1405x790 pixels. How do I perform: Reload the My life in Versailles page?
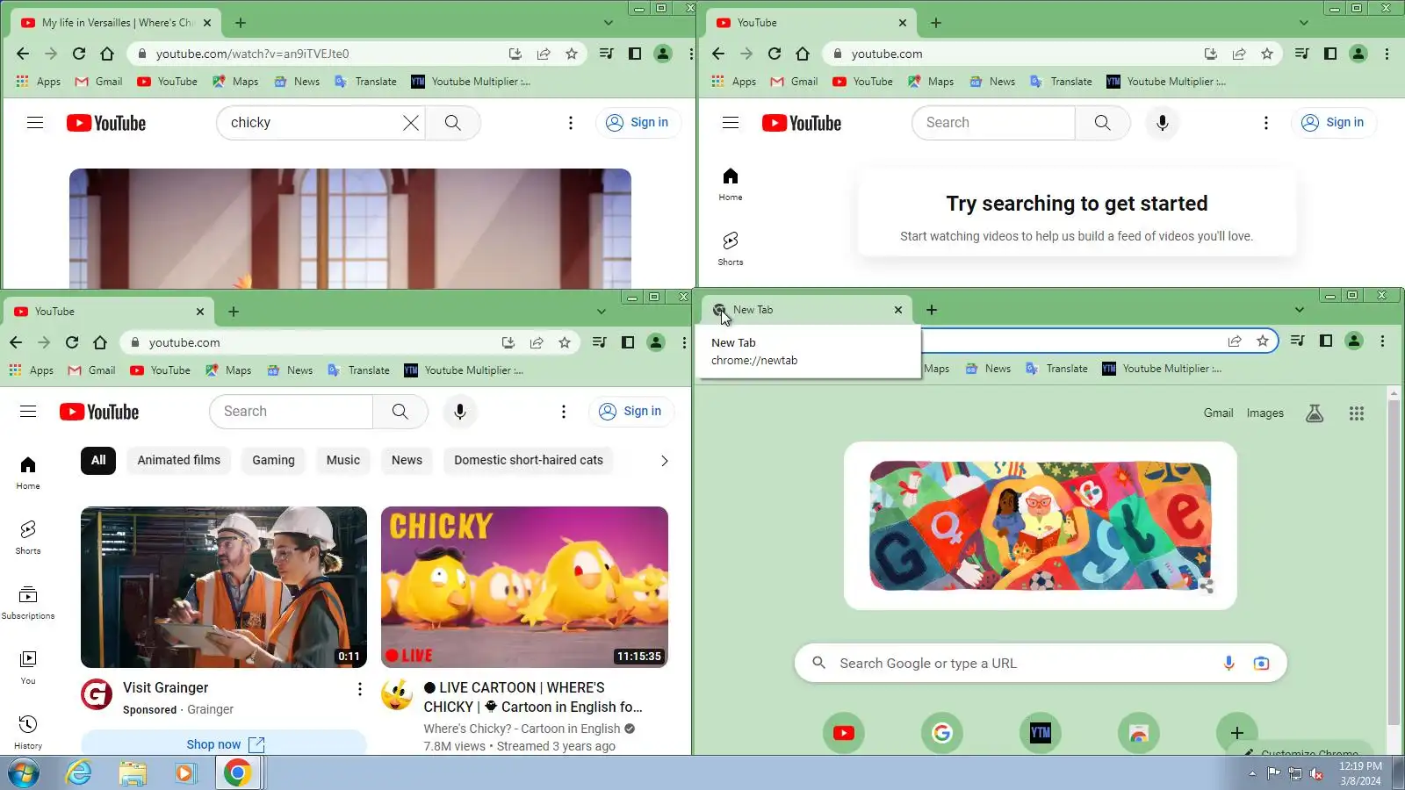coord(79,54)
